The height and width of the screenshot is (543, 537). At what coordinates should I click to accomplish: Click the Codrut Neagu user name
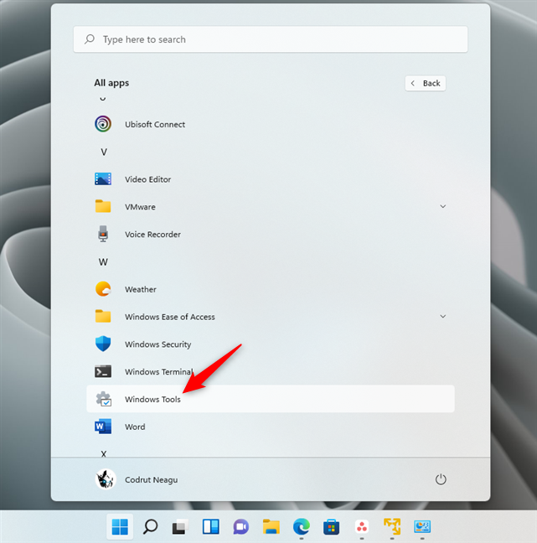tap(152, 479)
